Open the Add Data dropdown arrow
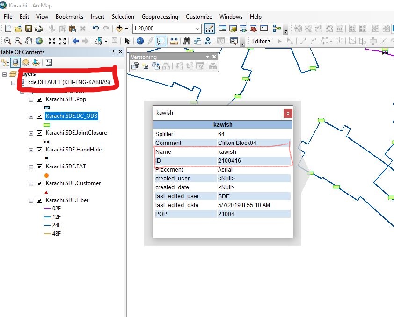The image size is (394, 317). tap(126, 29)
